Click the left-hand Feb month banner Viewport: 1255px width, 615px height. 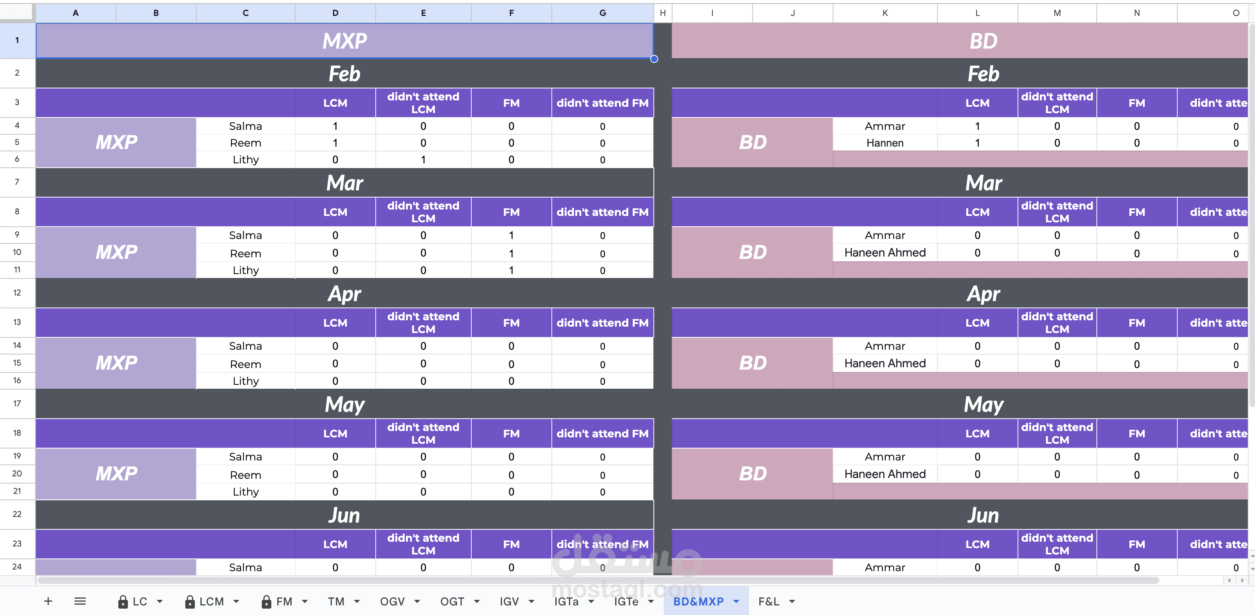click(x=345, y=74)
